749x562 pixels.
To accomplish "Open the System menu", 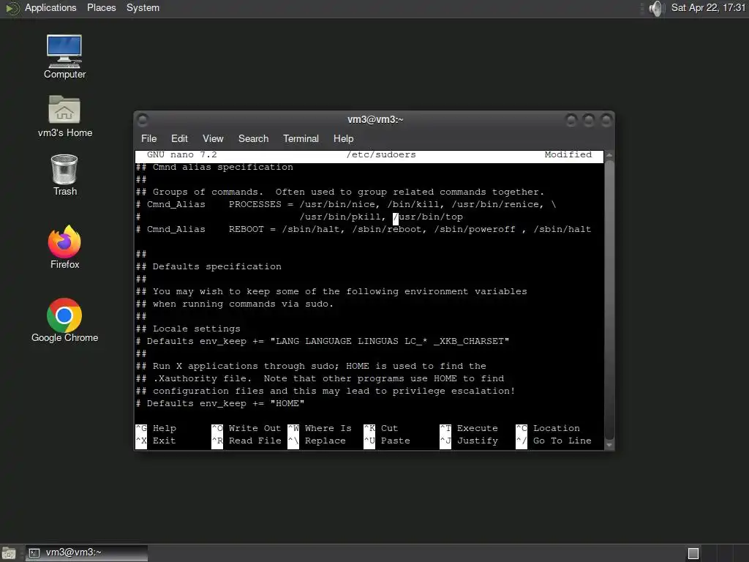I will pyautogui.click(x=143, y=7).
